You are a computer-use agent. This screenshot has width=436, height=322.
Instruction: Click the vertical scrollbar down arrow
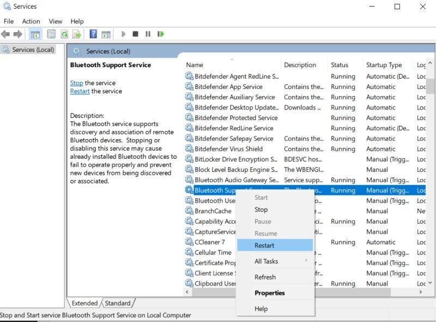(430, 283)
